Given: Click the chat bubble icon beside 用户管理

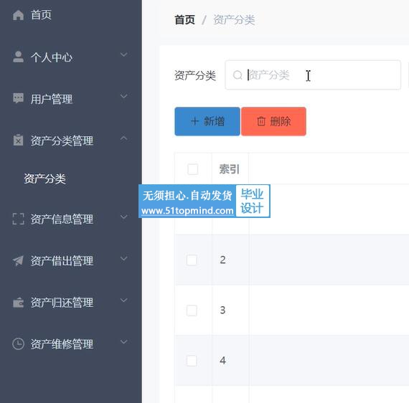Looking at the screenshot, I should click(x=18, y=98).
